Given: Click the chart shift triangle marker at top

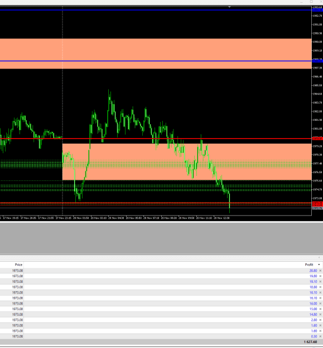Looking at the screenshot, I should [229, 7].
